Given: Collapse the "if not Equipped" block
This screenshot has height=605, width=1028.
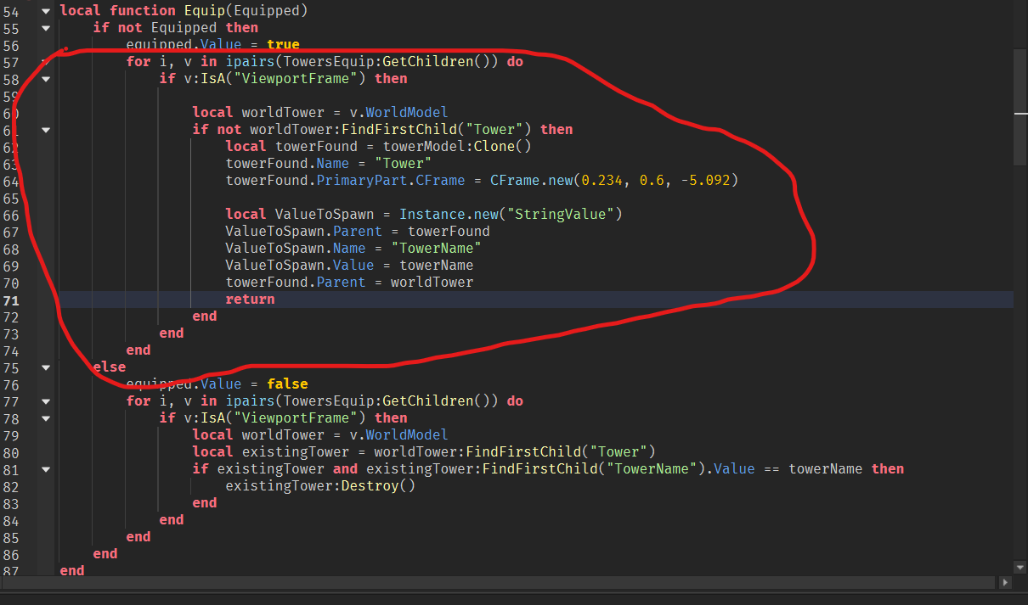Looking at the screenshot, I should (x=45, y=27).
